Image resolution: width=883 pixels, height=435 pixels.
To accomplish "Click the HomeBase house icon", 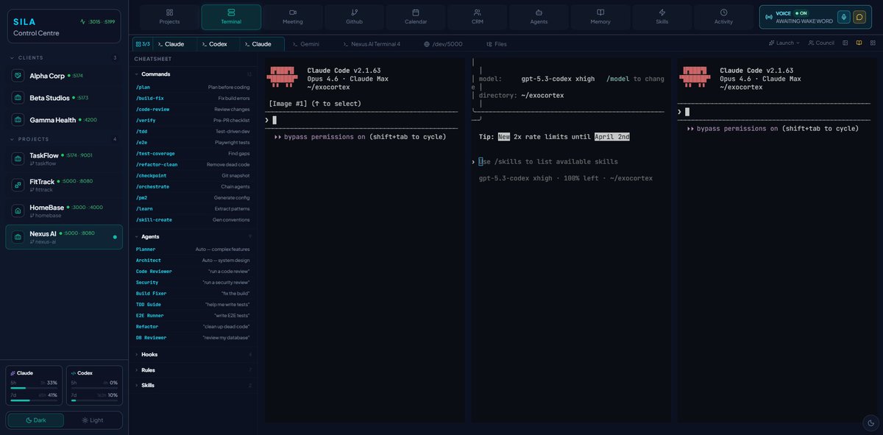I will (18, 211).
